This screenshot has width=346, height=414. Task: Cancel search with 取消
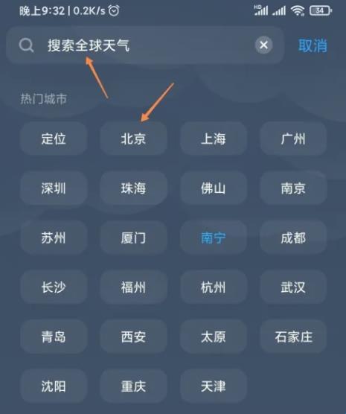(313, 45)
